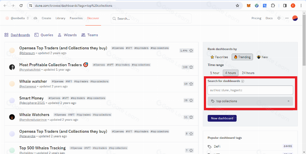
Task: Open the Whale watcher dashboard title
Action: [33, 81]
